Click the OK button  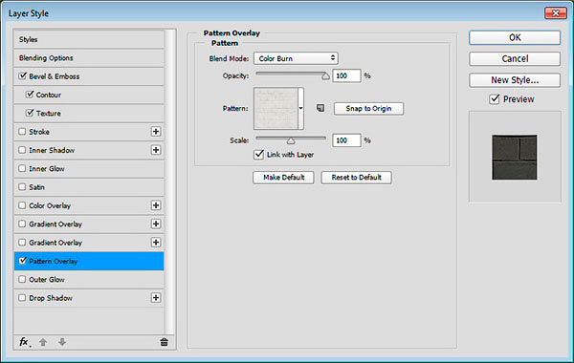tap(515, 37)
